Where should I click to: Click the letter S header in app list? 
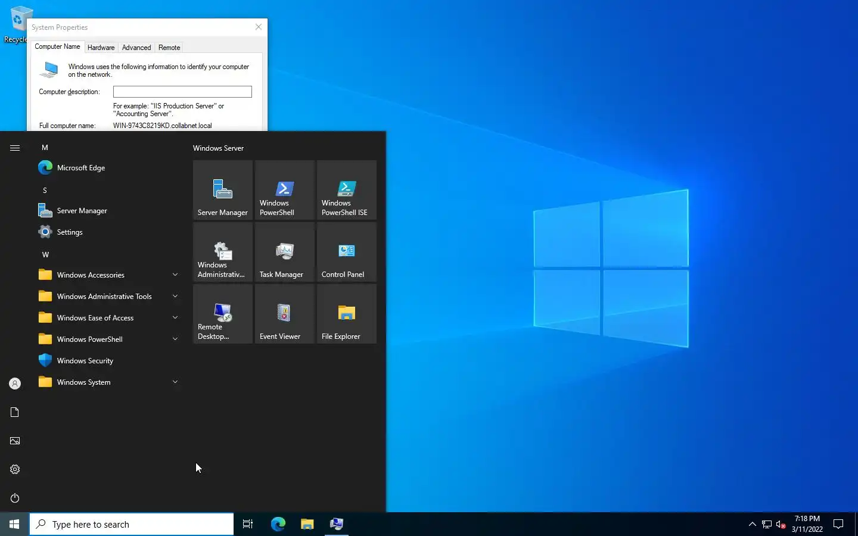click(45, 191)
